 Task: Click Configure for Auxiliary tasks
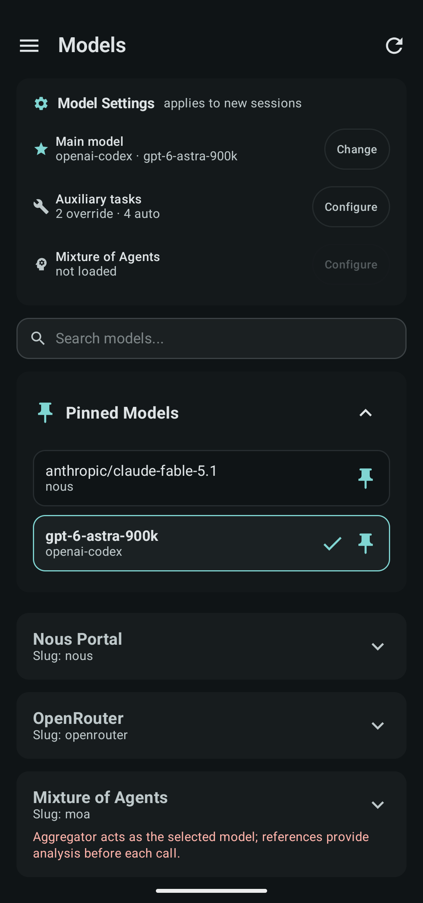351,207
